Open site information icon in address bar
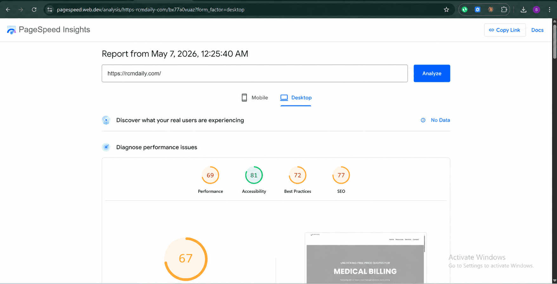Screen dimensions: 557x284 tap(50, 10)
